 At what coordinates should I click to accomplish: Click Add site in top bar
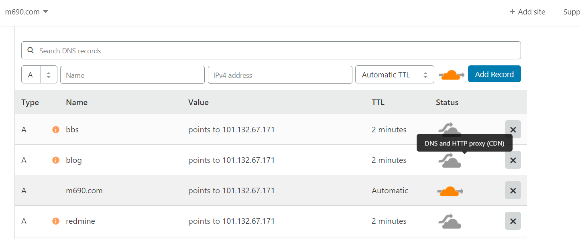coord(527,12)
